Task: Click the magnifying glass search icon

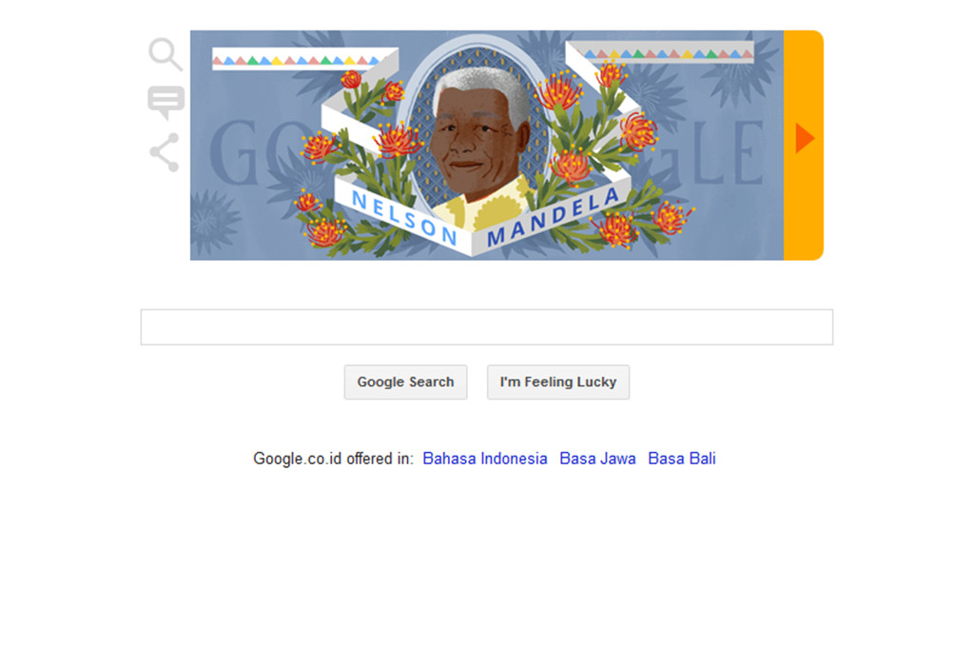Action: (x=166, y=54)
